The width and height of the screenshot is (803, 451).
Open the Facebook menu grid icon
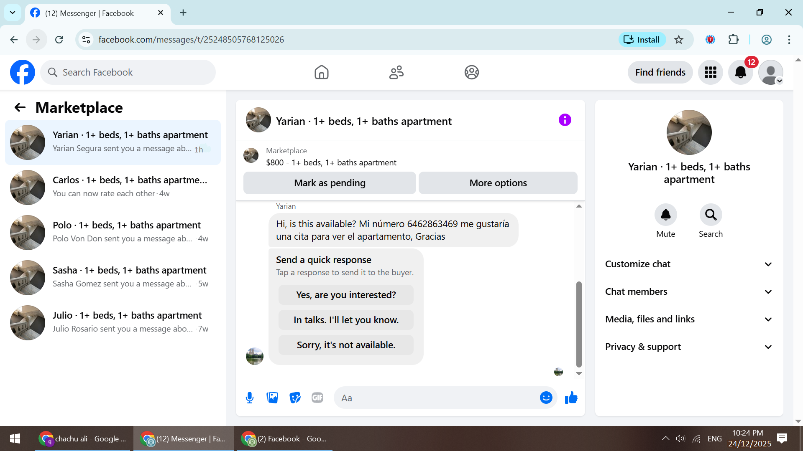(x=710, y=72)
